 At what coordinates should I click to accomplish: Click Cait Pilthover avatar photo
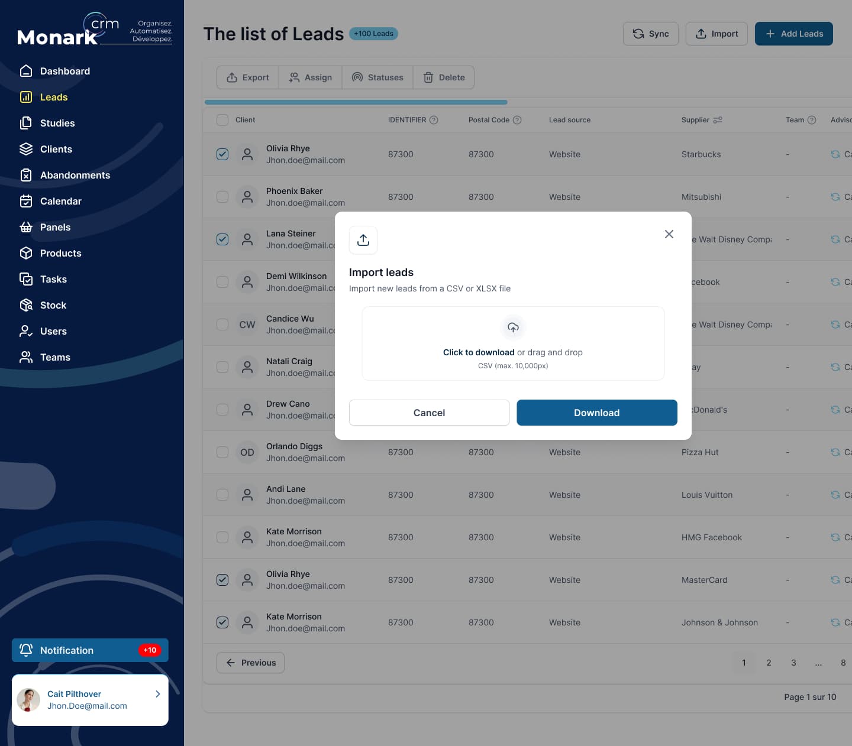click(28, 700)
